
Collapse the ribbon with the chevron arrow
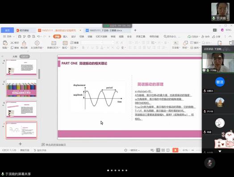click(x=230, y=37)
